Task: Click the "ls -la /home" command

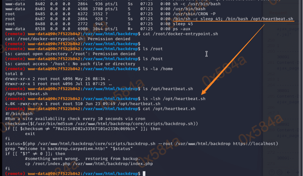Action: tap(158, 69)
